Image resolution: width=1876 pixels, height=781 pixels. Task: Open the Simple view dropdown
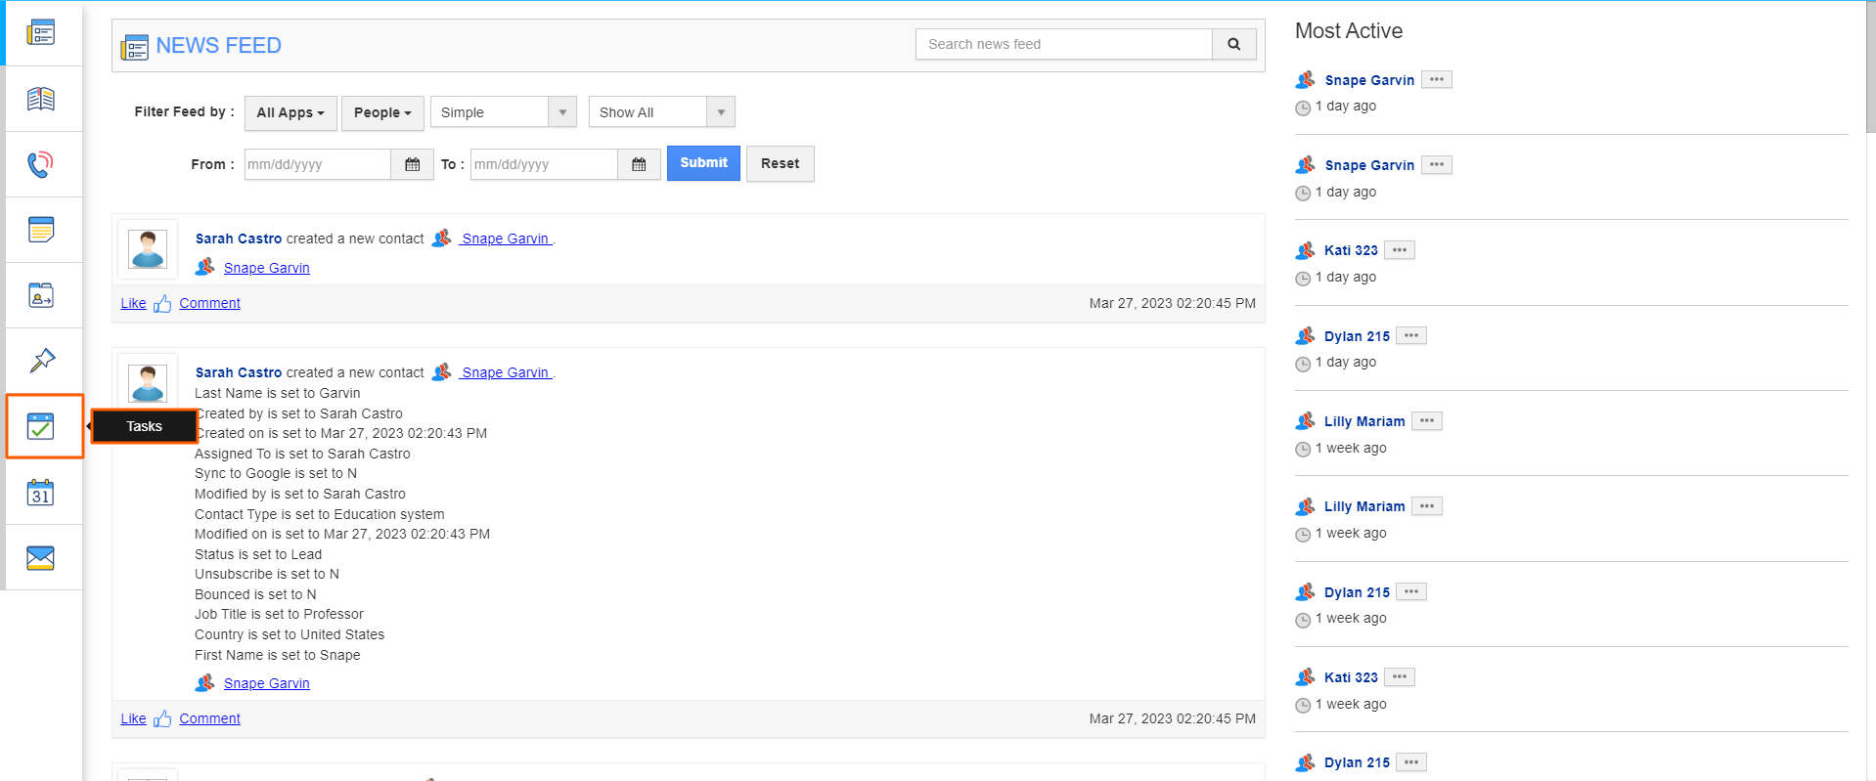click(x=503, y=112)
